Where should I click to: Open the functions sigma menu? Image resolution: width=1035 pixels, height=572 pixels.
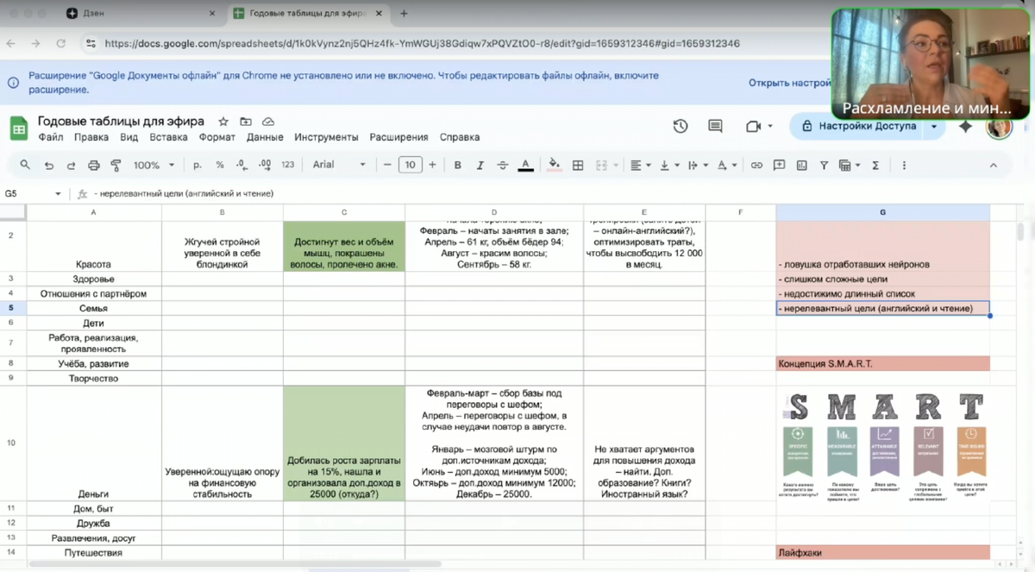click(875, 165)
